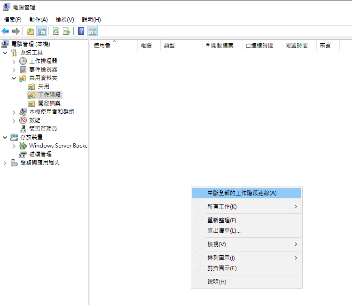
Task: Select the 磁碟管理 tree item label
Action: click(40, 154)
